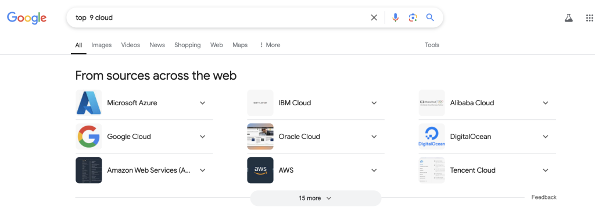Open Search Labs flask icon
Screen dimensions: 595x221
[568, 18]
